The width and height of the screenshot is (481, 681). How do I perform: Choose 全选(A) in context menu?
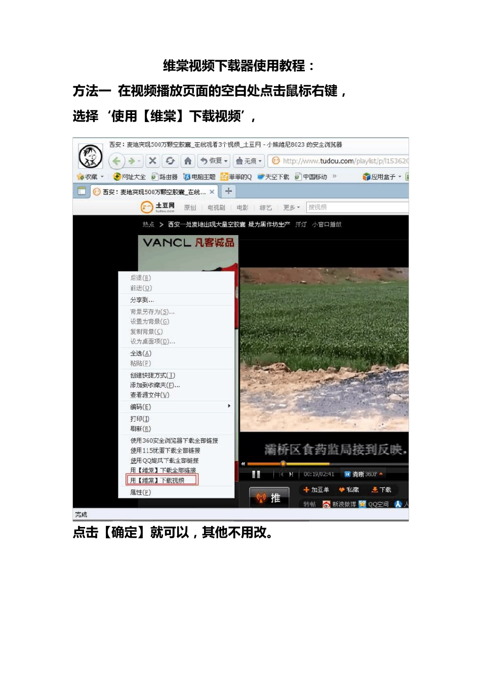176,353
